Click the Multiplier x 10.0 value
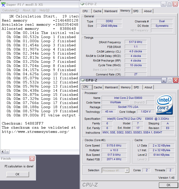The height and width of the screenshot is (189, 179). (114, 150)
